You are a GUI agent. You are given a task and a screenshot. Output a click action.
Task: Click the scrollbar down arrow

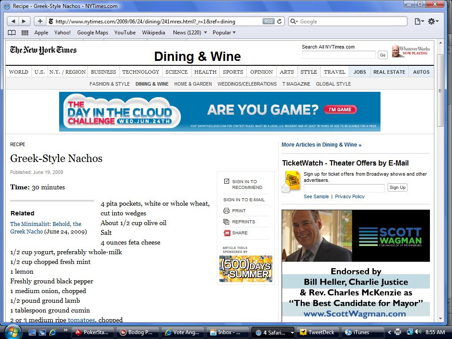coord(440,319)
